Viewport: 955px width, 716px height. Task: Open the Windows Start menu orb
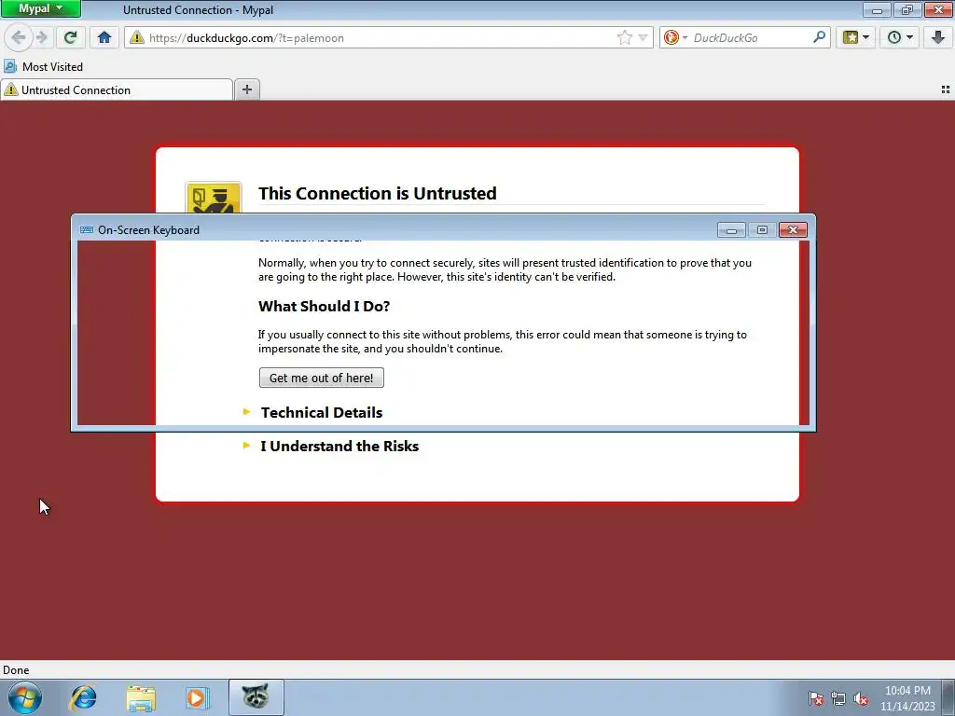(x=25, y=697)
